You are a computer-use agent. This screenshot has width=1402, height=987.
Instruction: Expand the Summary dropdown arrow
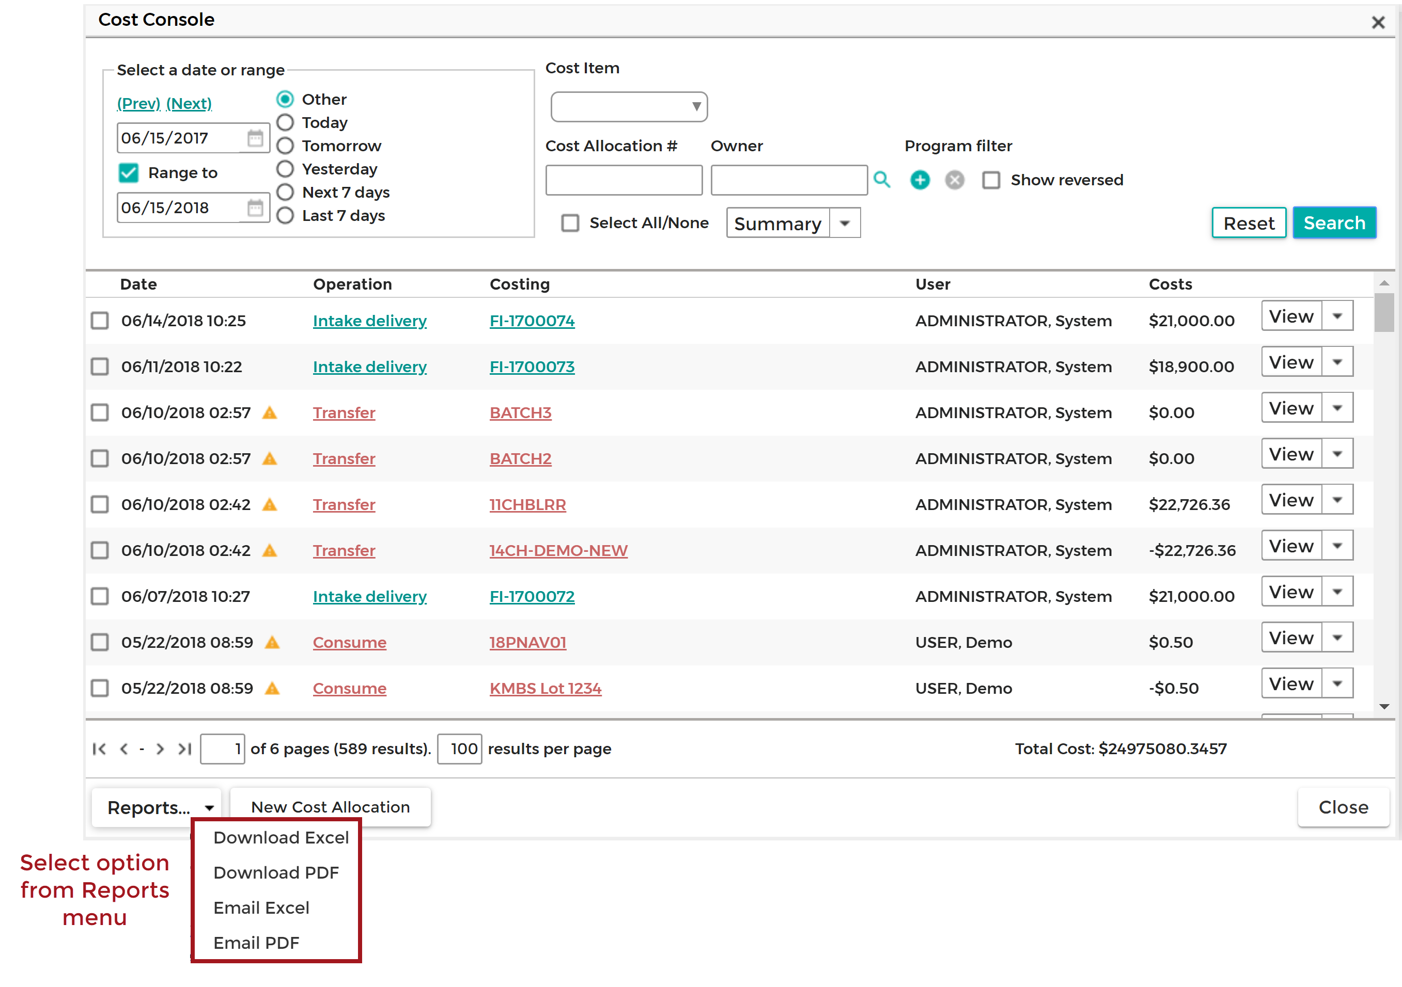click(845, 224)
